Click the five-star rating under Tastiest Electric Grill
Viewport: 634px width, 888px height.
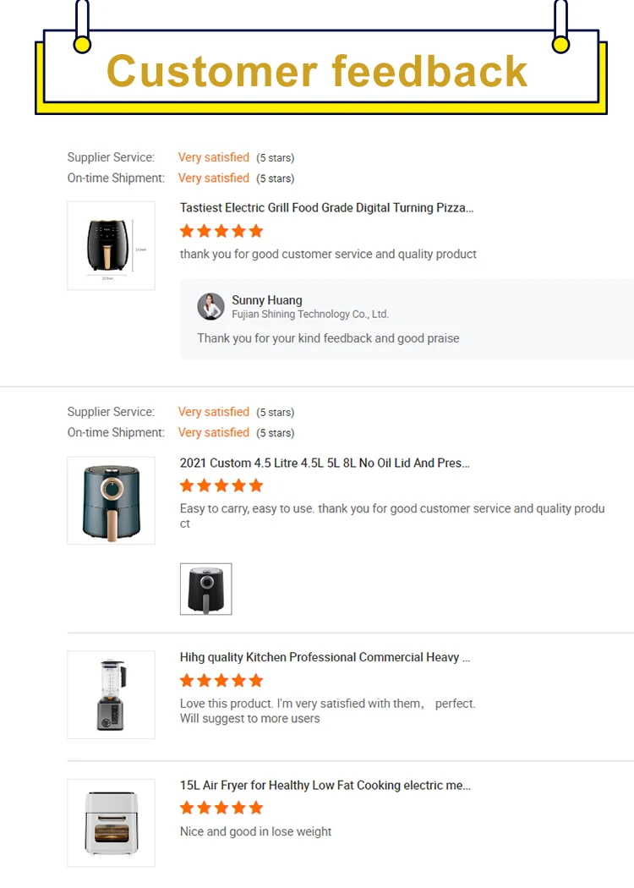[x=221, y=231]
